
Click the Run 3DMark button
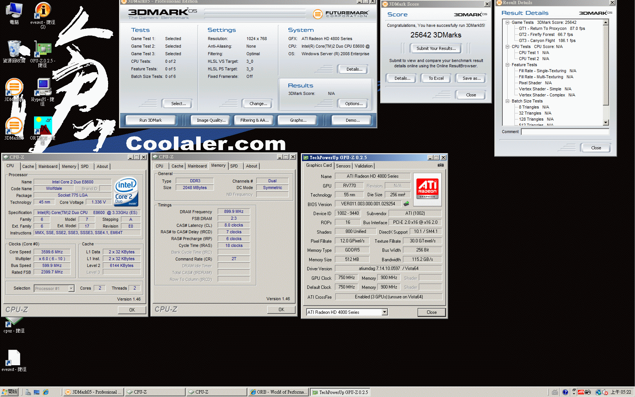pyautogui.click(x=150, y=120)
